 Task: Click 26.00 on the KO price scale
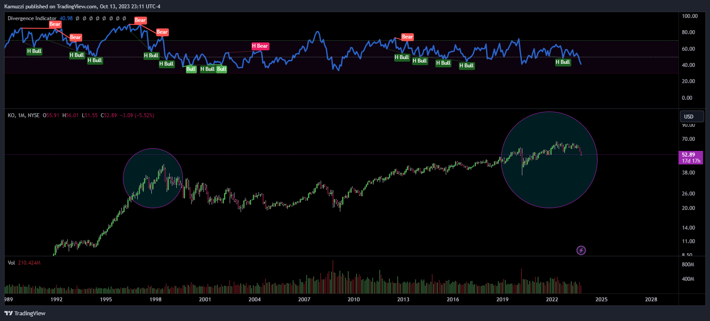tap(689, 194)
